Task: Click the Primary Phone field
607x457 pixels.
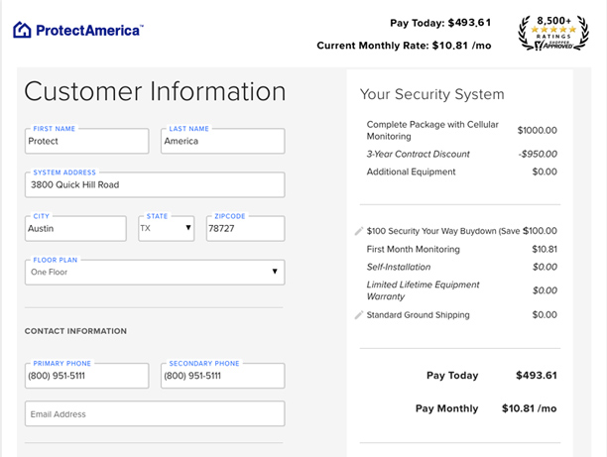Action: pos(86,376)
